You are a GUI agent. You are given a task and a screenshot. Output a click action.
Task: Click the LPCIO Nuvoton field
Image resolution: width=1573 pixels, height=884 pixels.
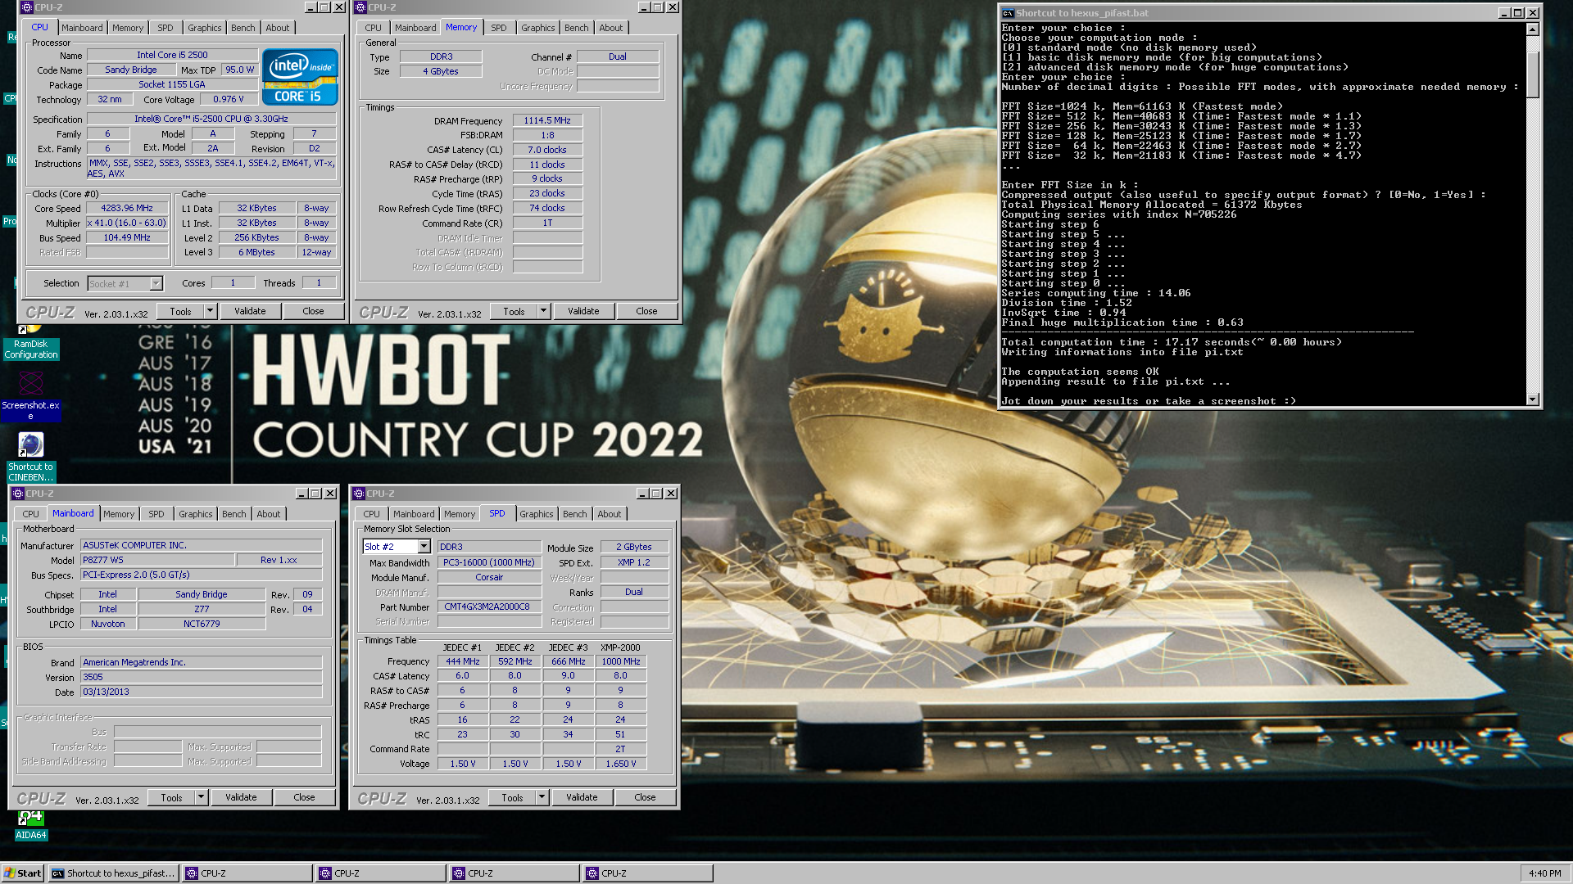(x=108, y=624)
